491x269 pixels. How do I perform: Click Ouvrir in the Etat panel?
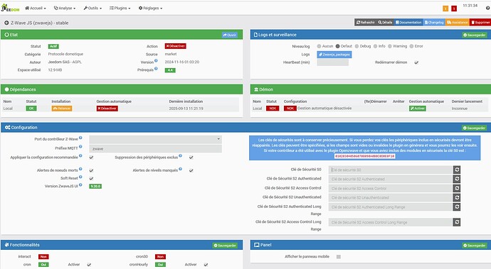pos(230,35)
